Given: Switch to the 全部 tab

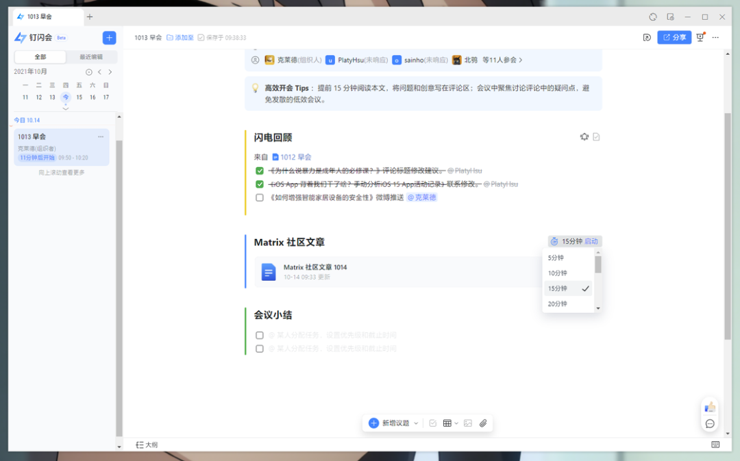Looking at the screenshot, I should [40, 57].
